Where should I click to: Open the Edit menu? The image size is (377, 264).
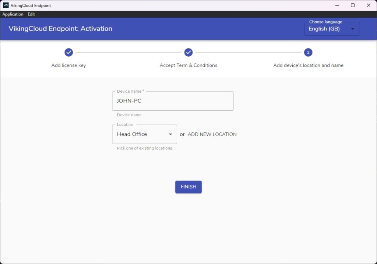[x=31, y=14]
